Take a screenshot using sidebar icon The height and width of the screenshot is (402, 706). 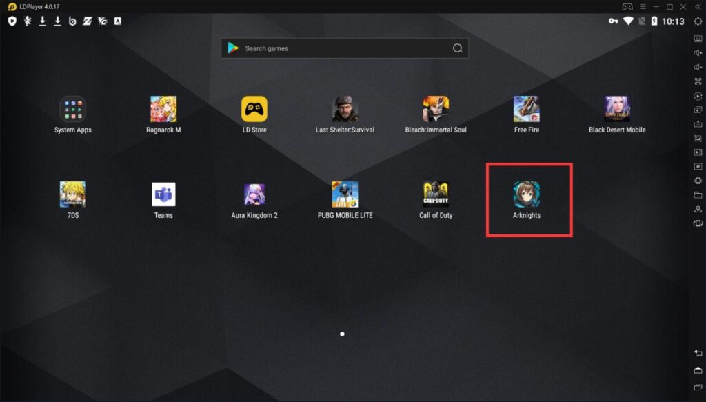698,138
